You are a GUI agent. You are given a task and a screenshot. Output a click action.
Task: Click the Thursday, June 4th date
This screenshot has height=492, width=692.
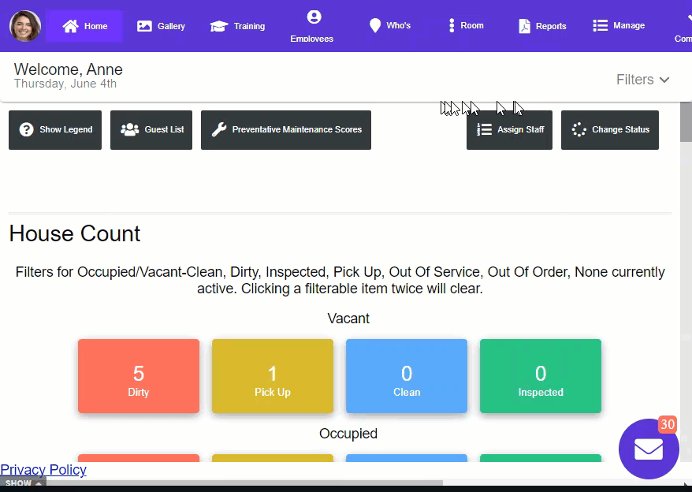[65, 84]
